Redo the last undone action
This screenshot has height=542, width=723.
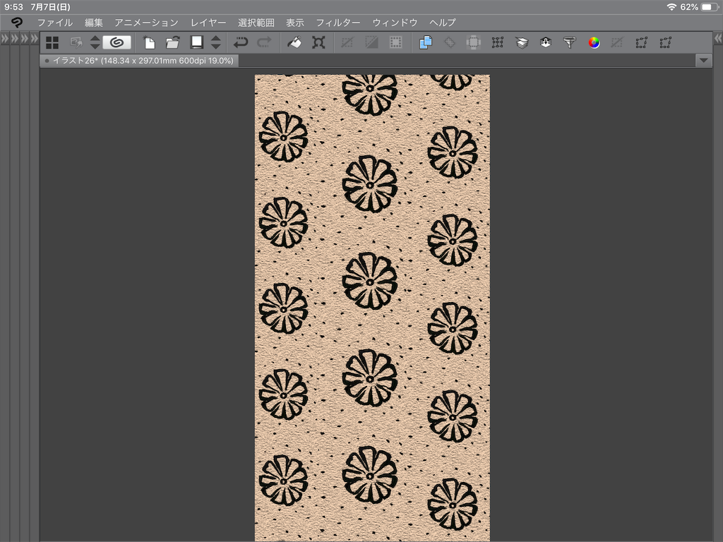click(262, 42)
